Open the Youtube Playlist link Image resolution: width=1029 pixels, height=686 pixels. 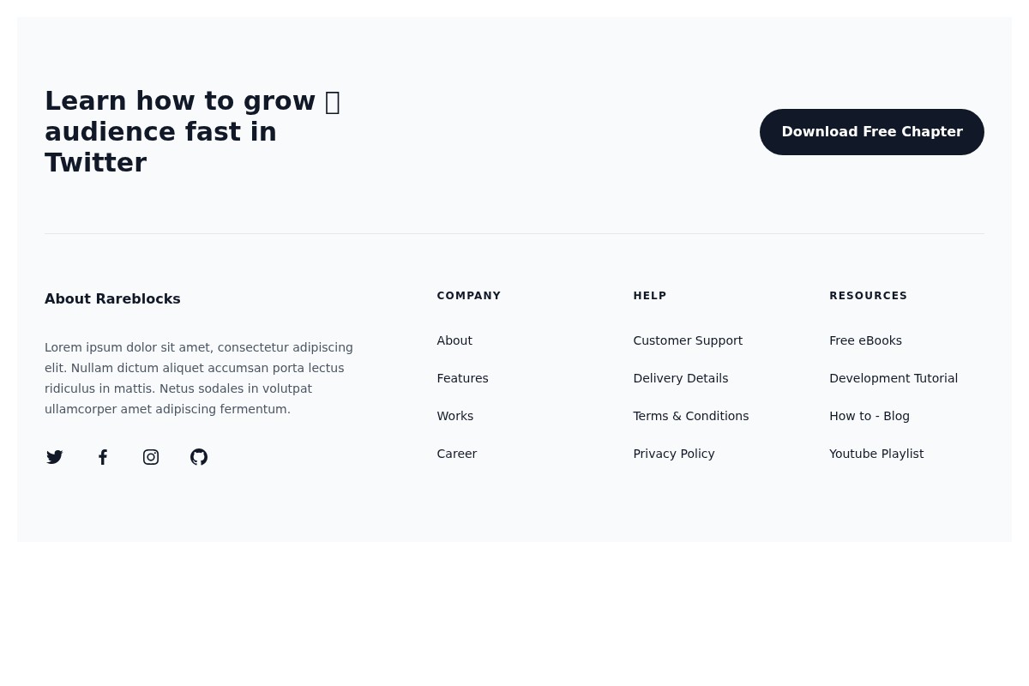[x=876, y=454]
